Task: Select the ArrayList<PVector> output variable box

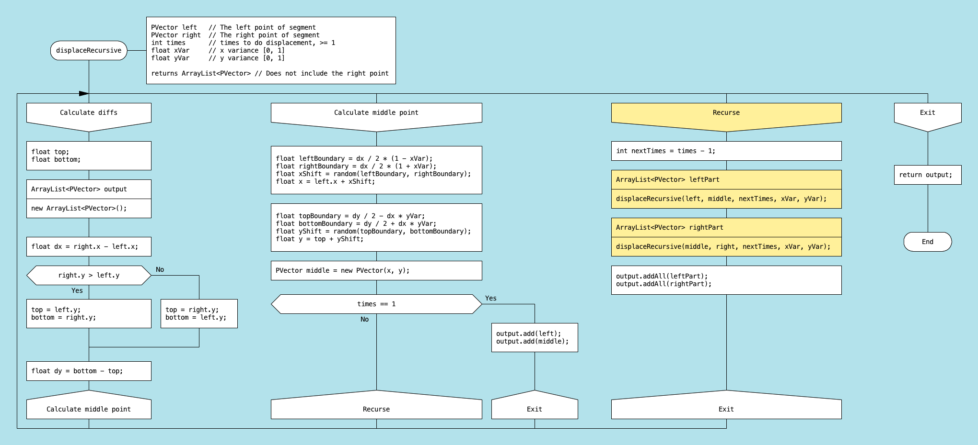Action: [x=89, y=189]
